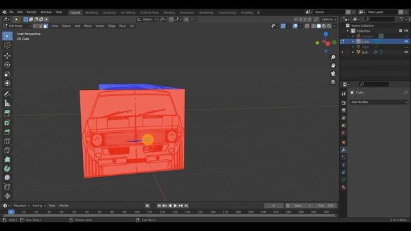411x231 pixels.
Task: Open the Playback dropdown in timeline
Action: pos(21,205)
